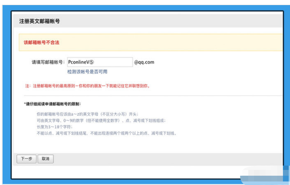Click the 长度为3~18个字符 length rule

point(54,127)
